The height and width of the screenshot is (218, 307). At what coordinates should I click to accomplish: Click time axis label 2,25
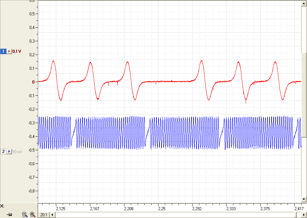coord(162,208)
